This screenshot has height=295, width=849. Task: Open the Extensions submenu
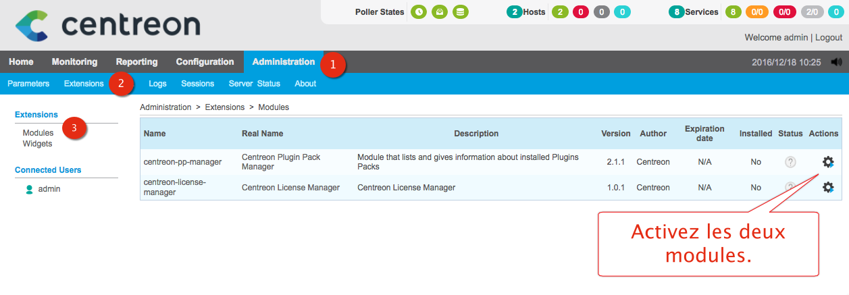pos(84,84)
